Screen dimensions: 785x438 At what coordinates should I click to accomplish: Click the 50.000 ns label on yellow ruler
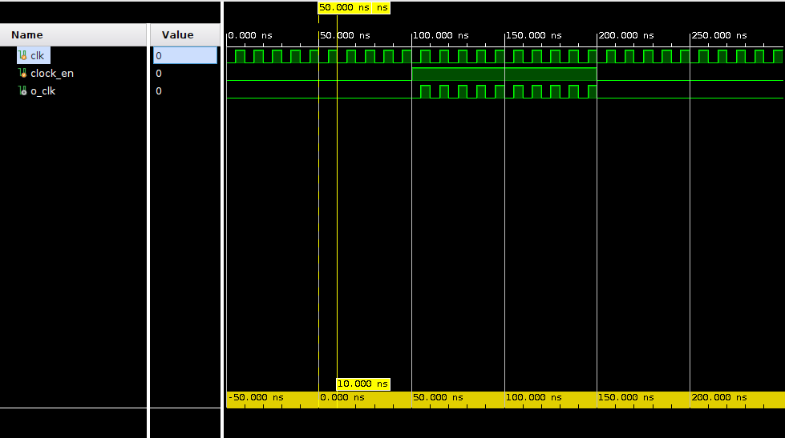point(438,397)
